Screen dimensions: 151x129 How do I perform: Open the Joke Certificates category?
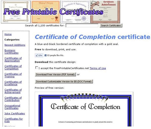point(15,113)
